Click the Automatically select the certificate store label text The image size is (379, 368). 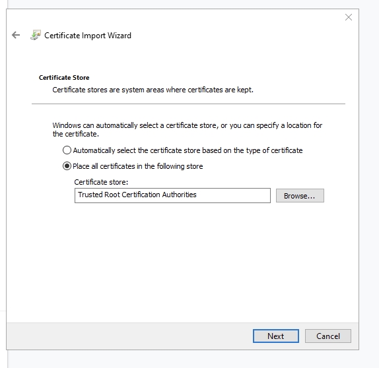coord(188,150)
